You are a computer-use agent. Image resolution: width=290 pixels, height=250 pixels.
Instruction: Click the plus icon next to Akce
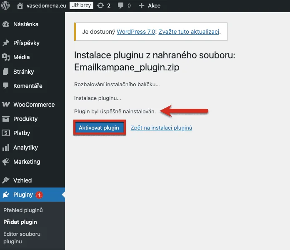tap(142, 6)
